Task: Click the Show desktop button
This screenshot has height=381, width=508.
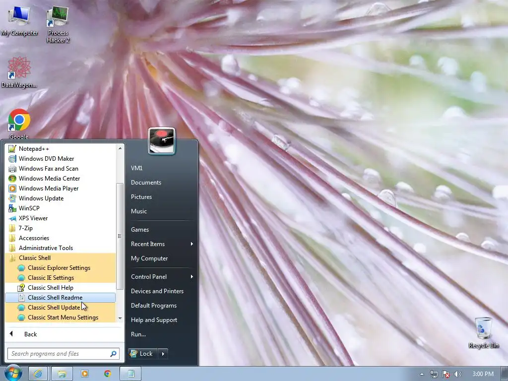Action: (x=505, y=374)
